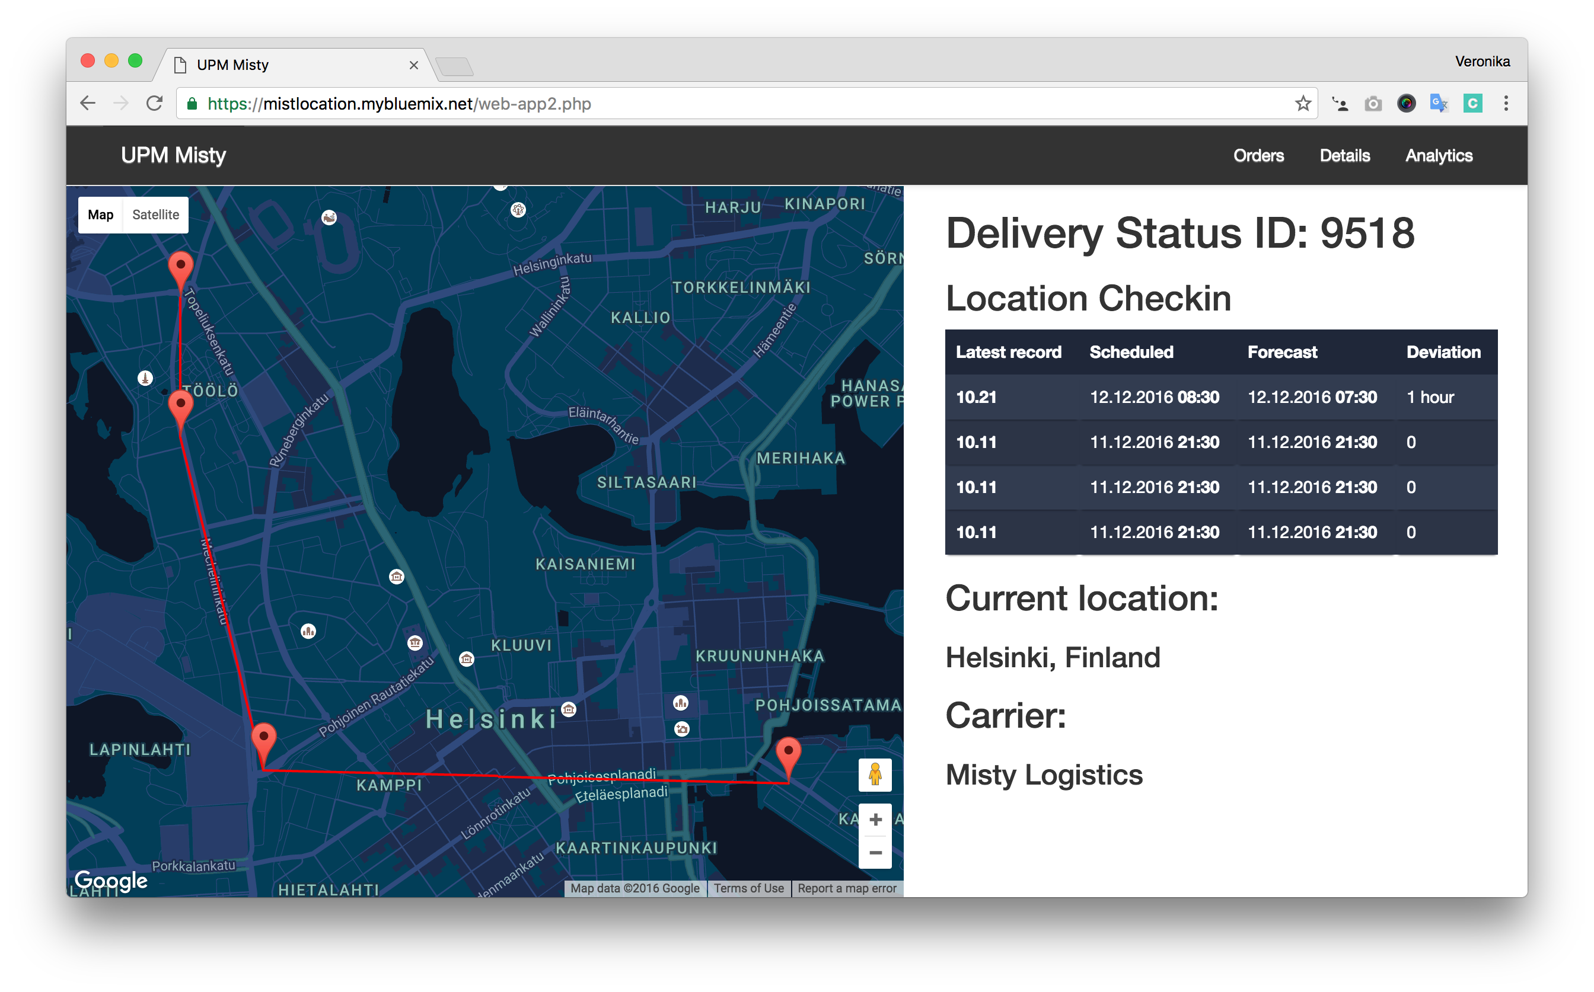Select the Map view type
Image resolution: width=1594 pixels, height=992 pixels.
pyautogui.click(x=100, y=215)
